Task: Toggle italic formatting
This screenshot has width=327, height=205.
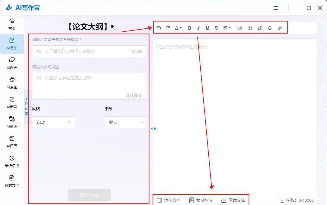Action: (x=198, y=28)
